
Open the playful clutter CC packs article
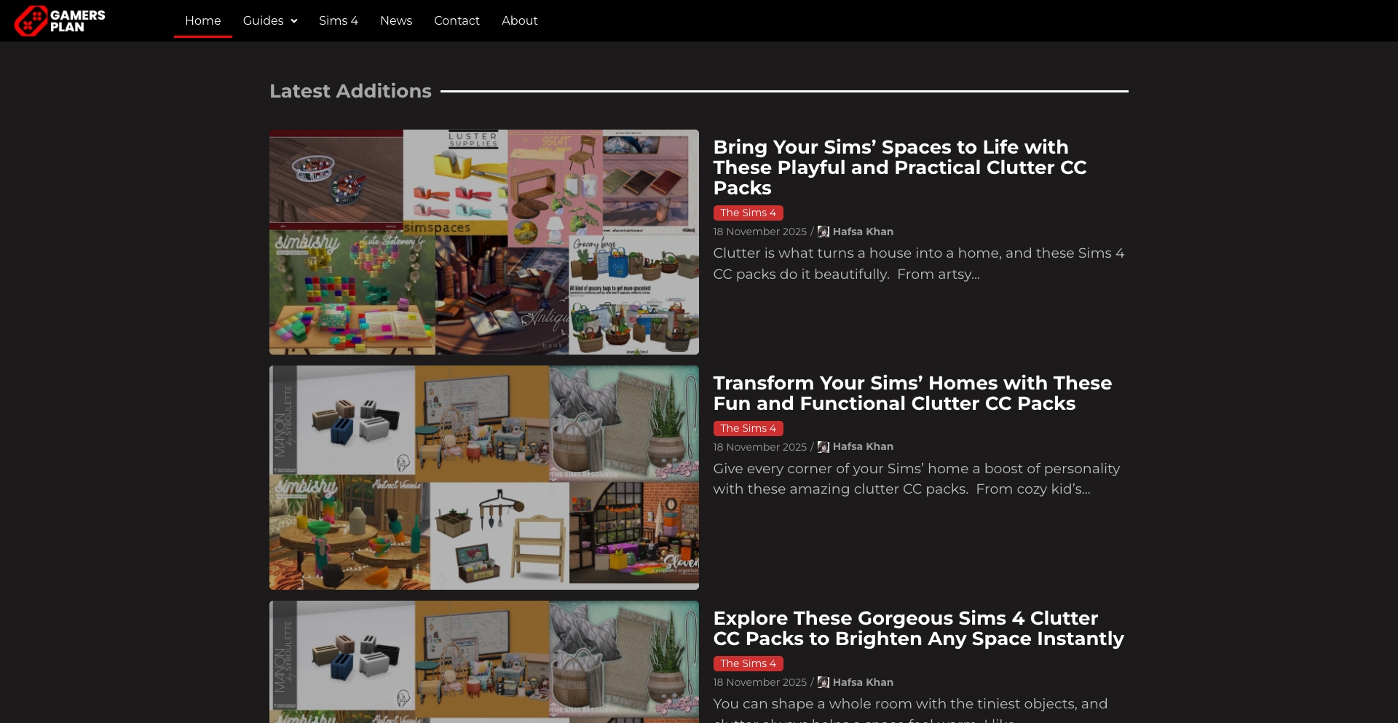(x=900, y=167)
